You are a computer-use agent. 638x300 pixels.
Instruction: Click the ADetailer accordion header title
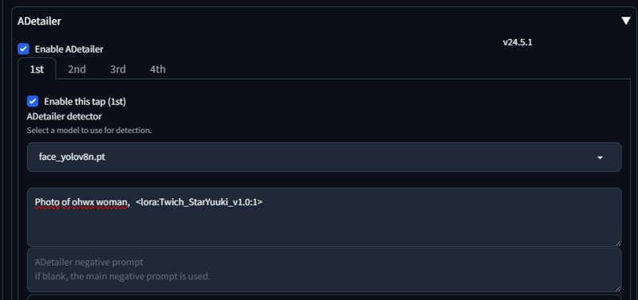39,21
